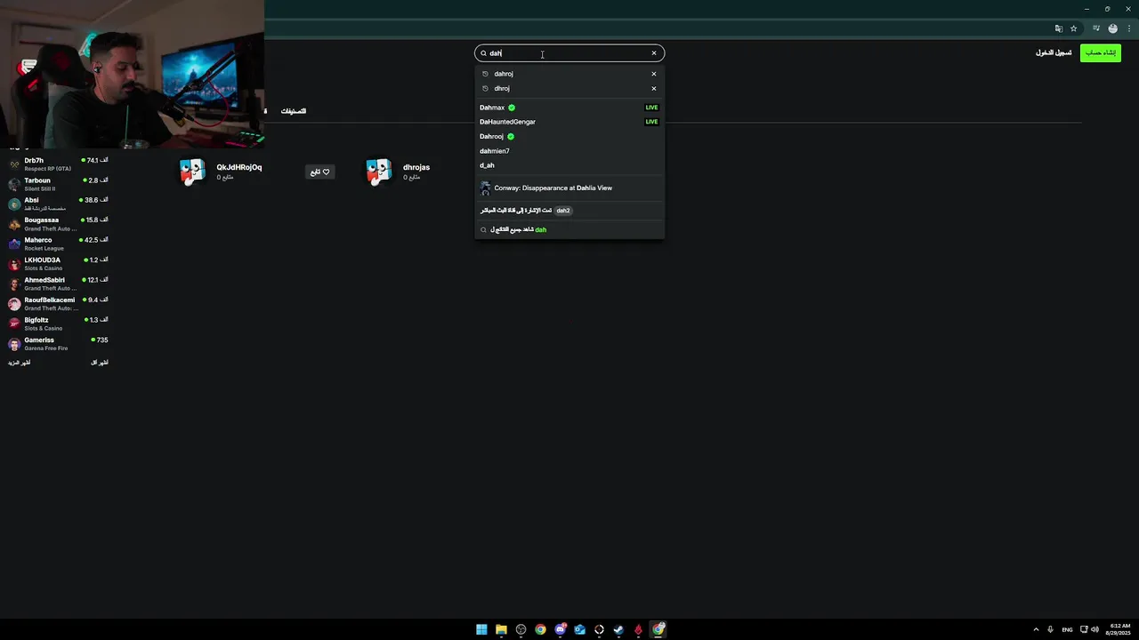This screenshot has width=1139, height=640.
Task: Open the QkJdHRojOq channel result
Action: pyautogui.click(x=238, y=167)
